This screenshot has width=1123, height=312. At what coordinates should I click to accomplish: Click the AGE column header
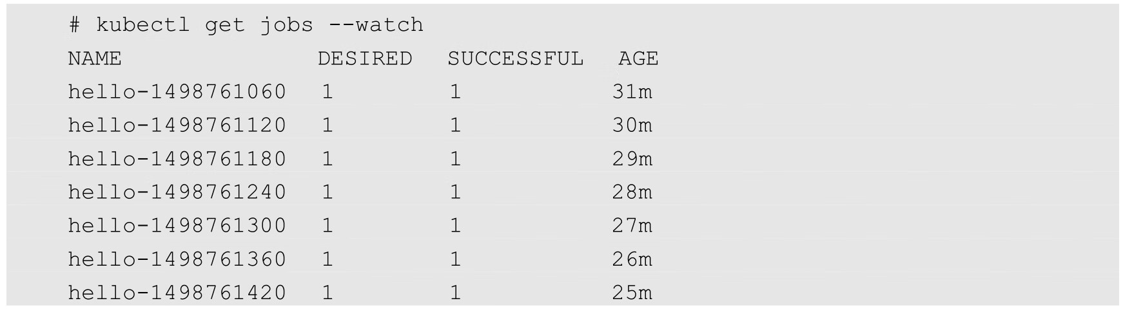point(638,59)
